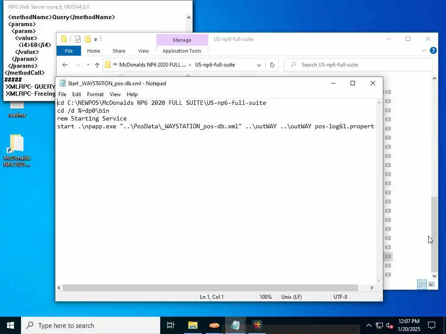Click muted volume tray icon
This screenshot has height=334, width=446.
[389, 325]
